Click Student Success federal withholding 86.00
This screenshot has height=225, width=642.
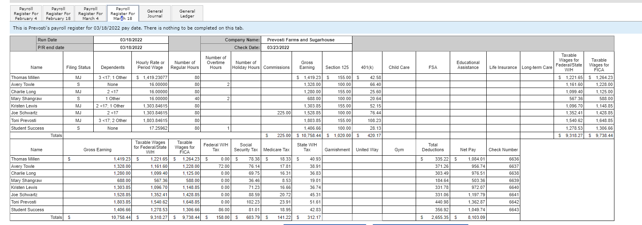[x=224, y=210]
